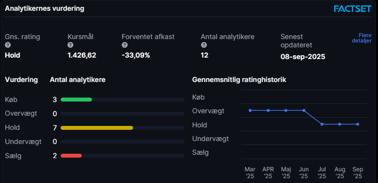The width and height of the screenshot is (378, 183).
Task: Click the help icon under Gns. rating
Action: (8, 45)
